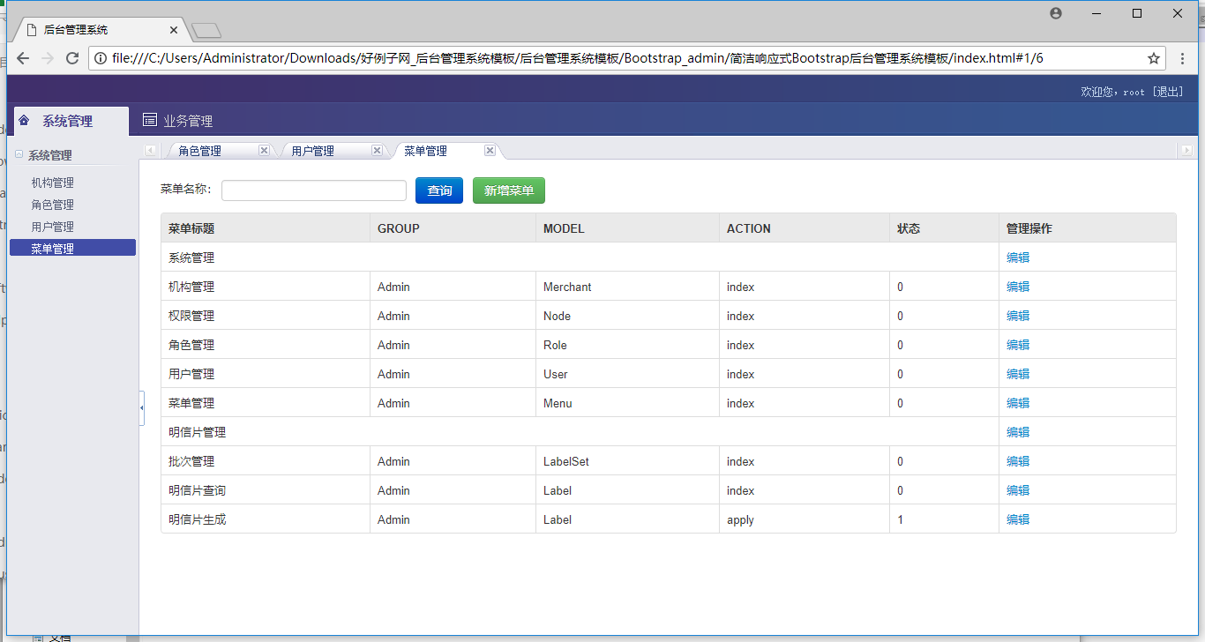1205x642 pixels.
Task: Click the browser forward arrow
Action: click(x=48, y=58)
